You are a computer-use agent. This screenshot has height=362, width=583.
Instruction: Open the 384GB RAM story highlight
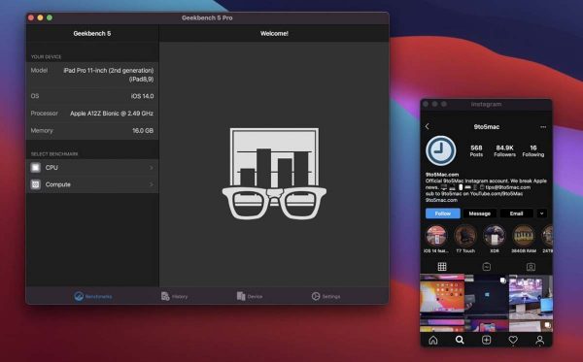coord(524,239)
